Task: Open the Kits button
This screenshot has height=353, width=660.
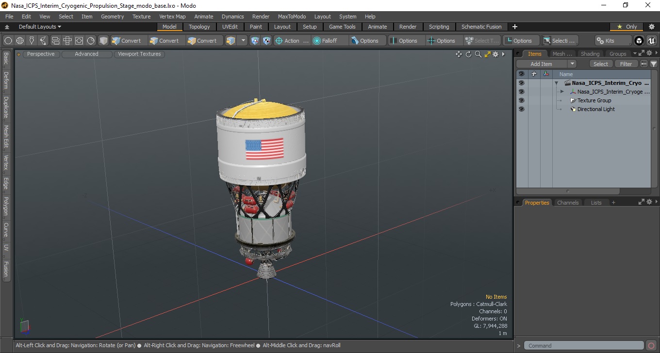Action: pos(613,41)
